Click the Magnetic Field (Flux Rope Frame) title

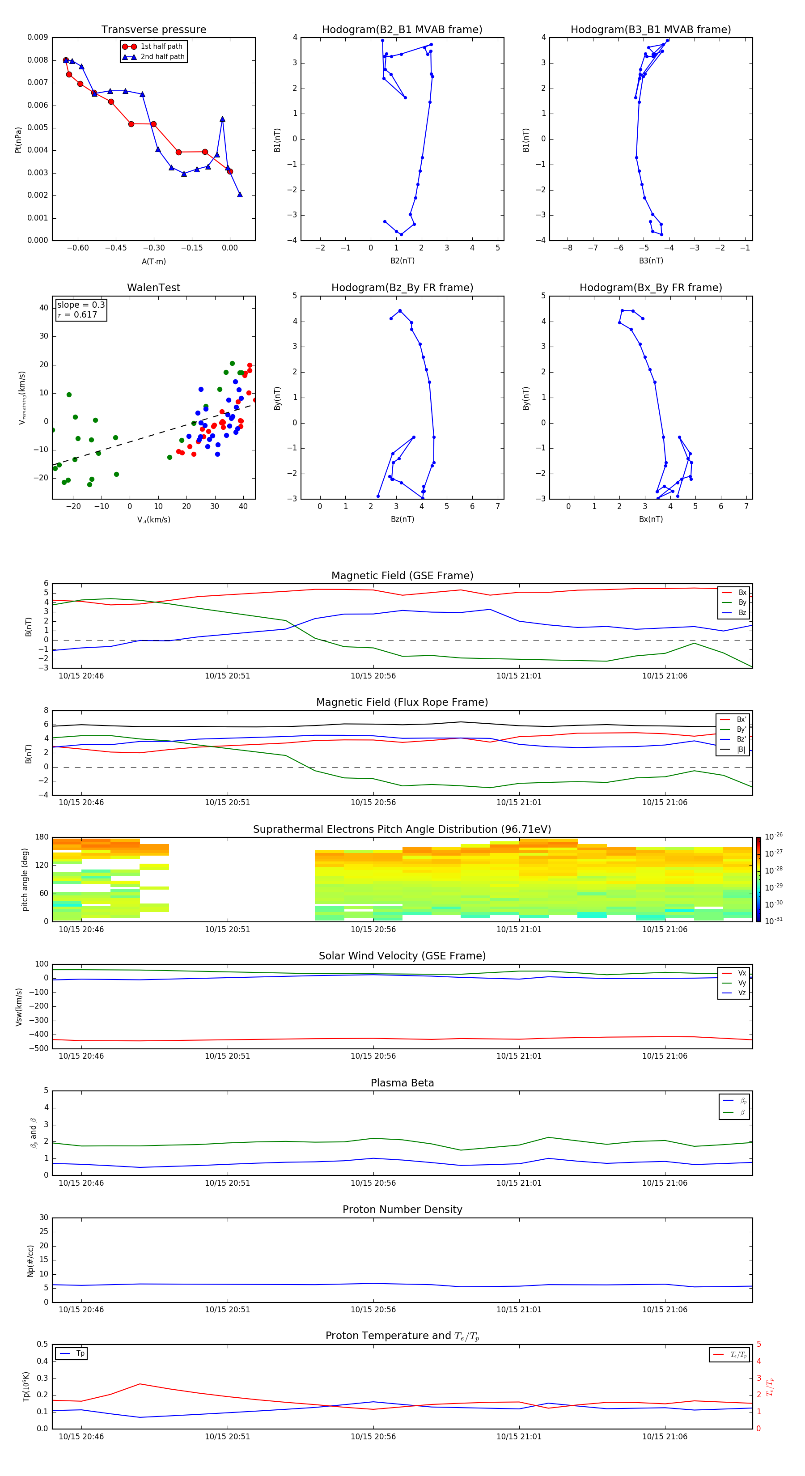point(402,703)
